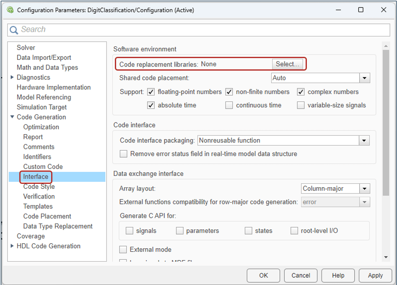Screen dimensions: 397x285
Task: Check signals under Generate C API
Action: [x=129, y=230]
